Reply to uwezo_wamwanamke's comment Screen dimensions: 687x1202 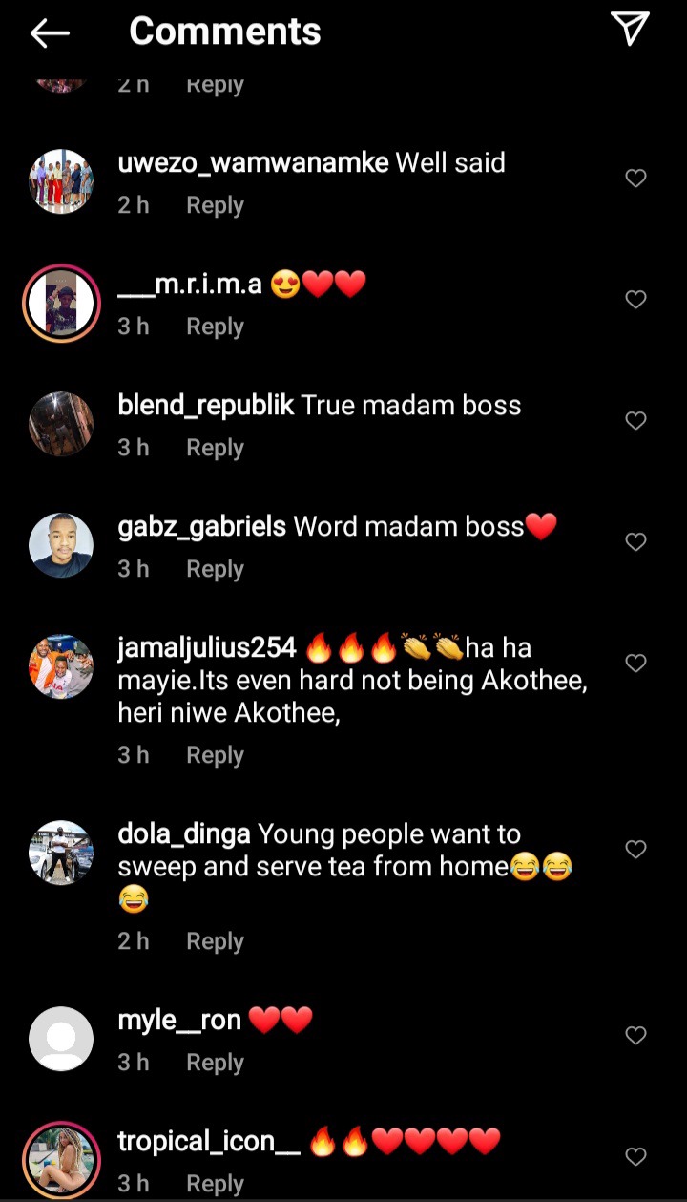215,205
